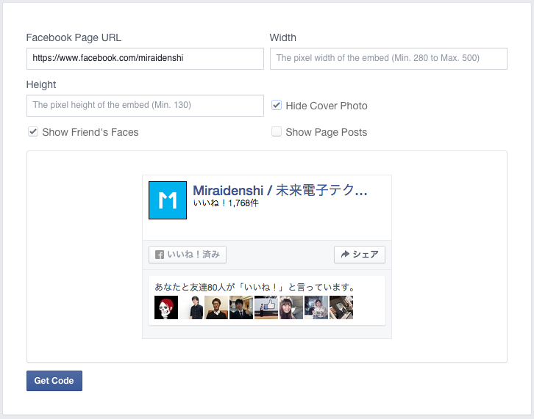Click the Height label text

click(41, 84)
